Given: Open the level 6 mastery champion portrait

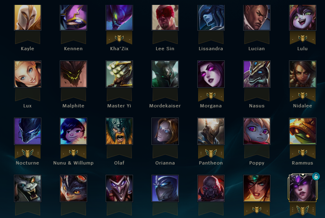Looking at the screenshot, I should click(x=302, y=188).
